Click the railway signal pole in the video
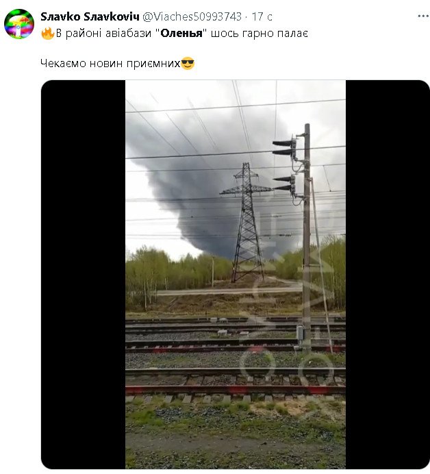430x474 pixels. coord(307,236)
